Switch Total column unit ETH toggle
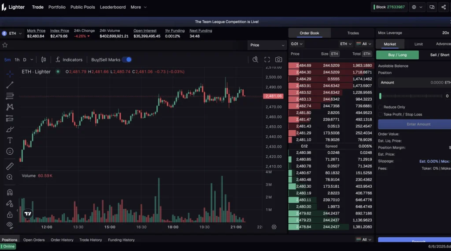The width and height of the screenshot is (451, 251). (x=367, y=54)
